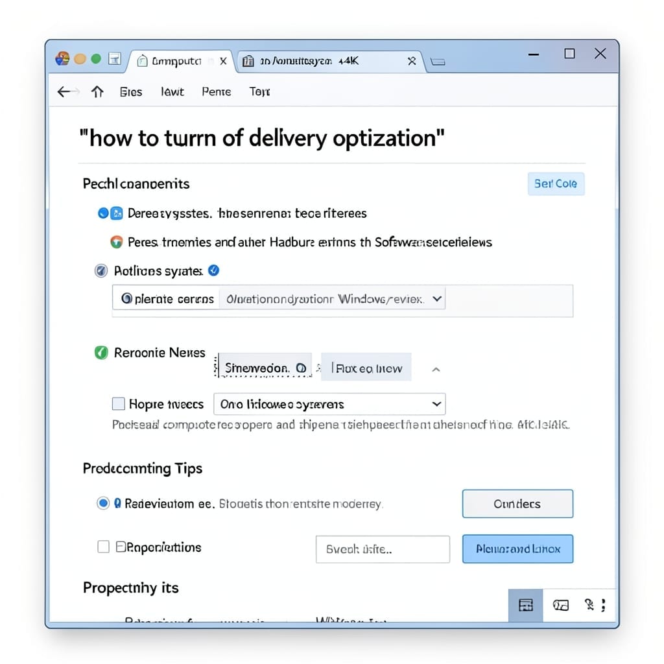Open the 'lawt' menu

coord(172,92)
